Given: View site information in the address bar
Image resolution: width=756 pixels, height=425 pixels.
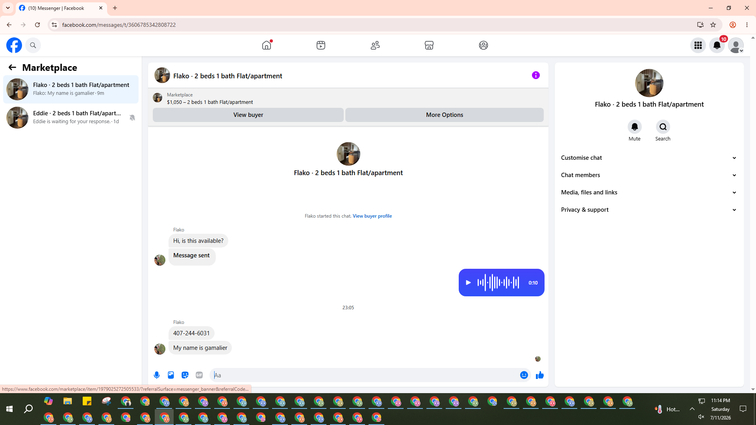Looking at the screenshot, I should [54, 25].
